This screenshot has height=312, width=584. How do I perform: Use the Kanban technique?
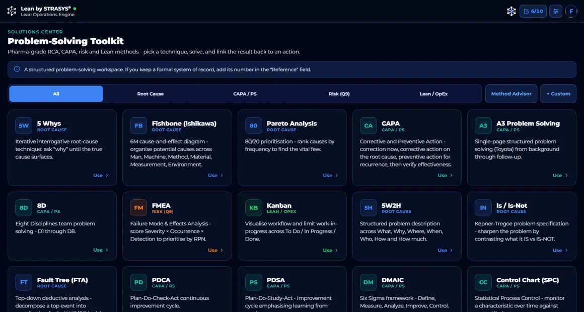point(330,250)
